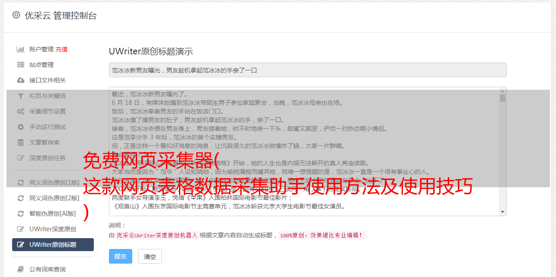Open the 文章暂存库 database icon
Screen dimensions: 556x277
20,142
